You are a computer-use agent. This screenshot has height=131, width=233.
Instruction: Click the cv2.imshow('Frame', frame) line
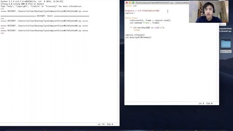coord(145,23)
